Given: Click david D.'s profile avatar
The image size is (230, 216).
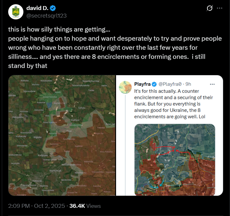Looking at the screenshot, I should [x=16, y=12].
